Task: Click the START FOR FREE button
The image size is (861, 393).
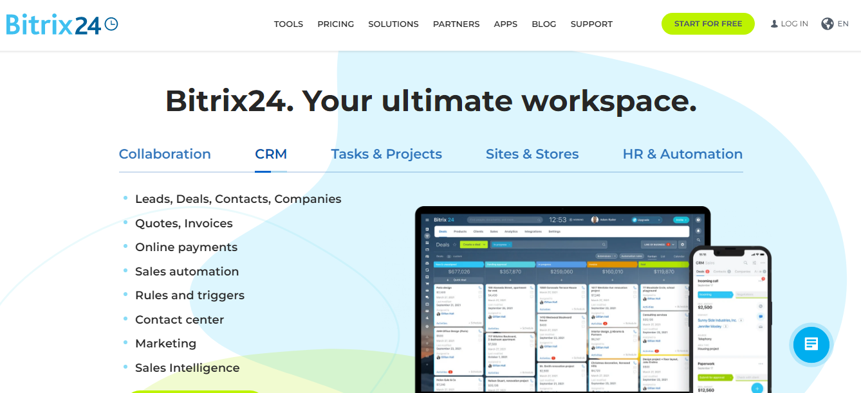Action: point(708,24)
